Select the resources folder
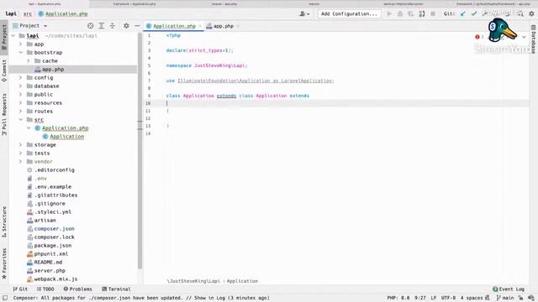 pos(48,102)
